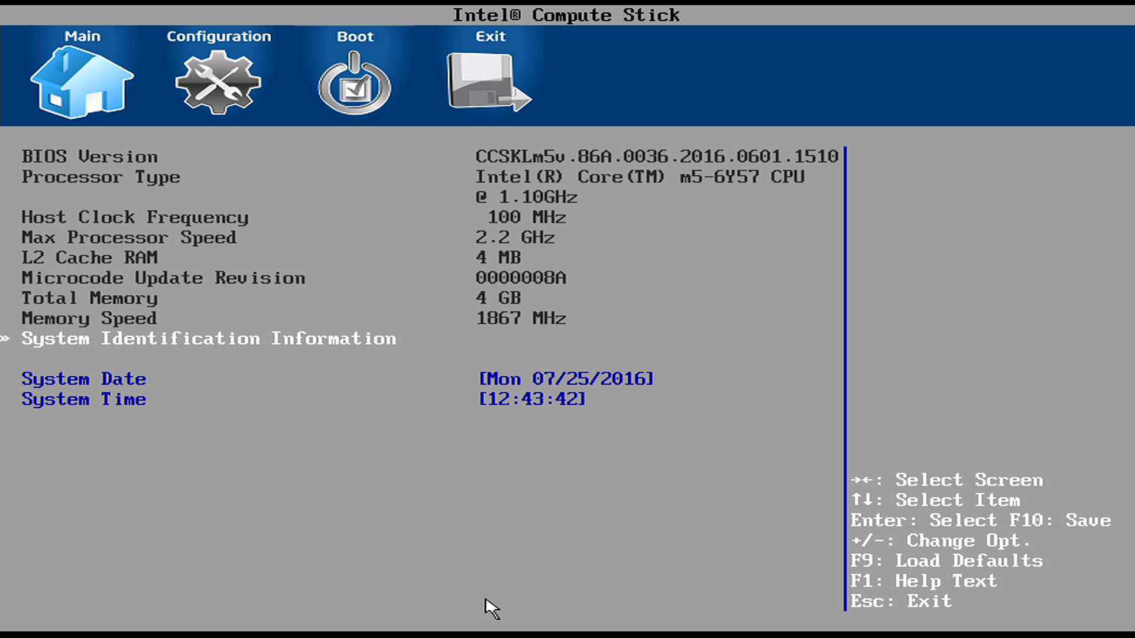Image resolution: width=1135 pixels, height=638 pixels.
Task: Select the Main tab label
Action: [82, 37]
